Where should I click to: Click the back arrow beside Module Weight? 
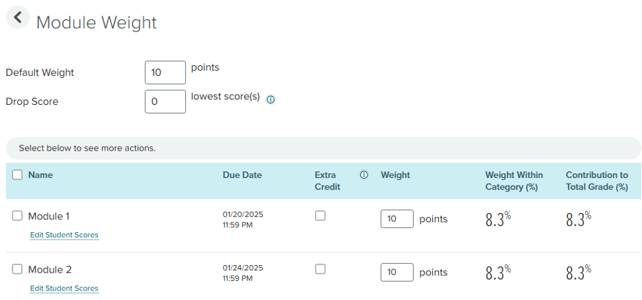[18, 17]
